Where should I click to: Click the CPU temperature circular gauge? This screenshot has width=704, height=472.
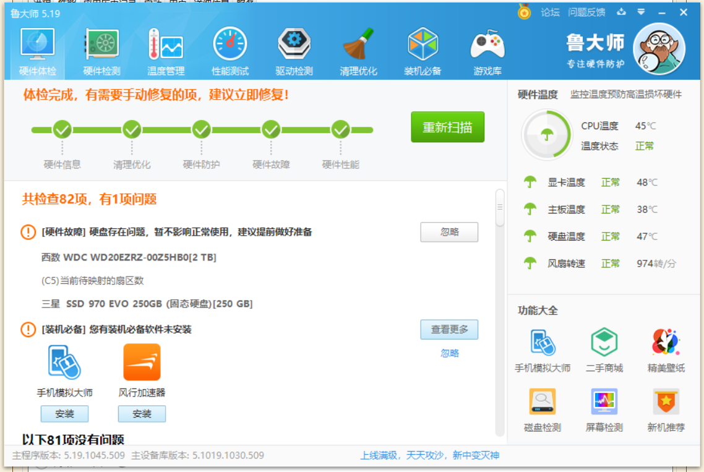[x=546, y=134]
